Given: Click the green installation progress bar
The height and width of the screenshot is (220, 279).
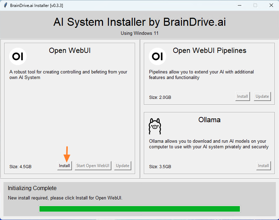Looking at the screenshot, I should [x=140, y=209].
